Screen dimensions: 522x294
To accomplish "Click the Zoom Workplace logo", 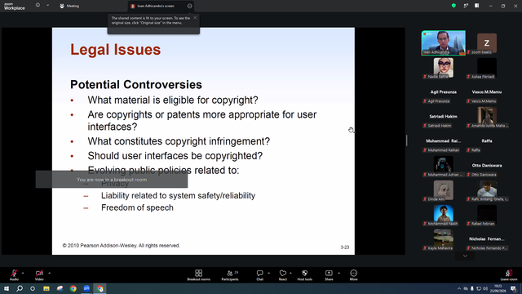I will [15, 7].
